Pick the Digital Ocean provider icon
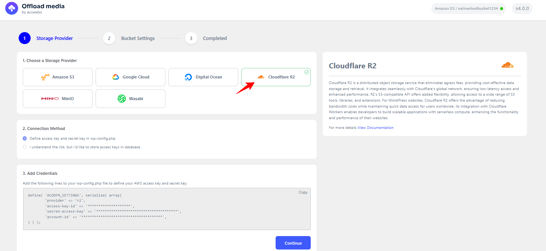The width and height of the screenshot is (546, 251). point(188,77)
